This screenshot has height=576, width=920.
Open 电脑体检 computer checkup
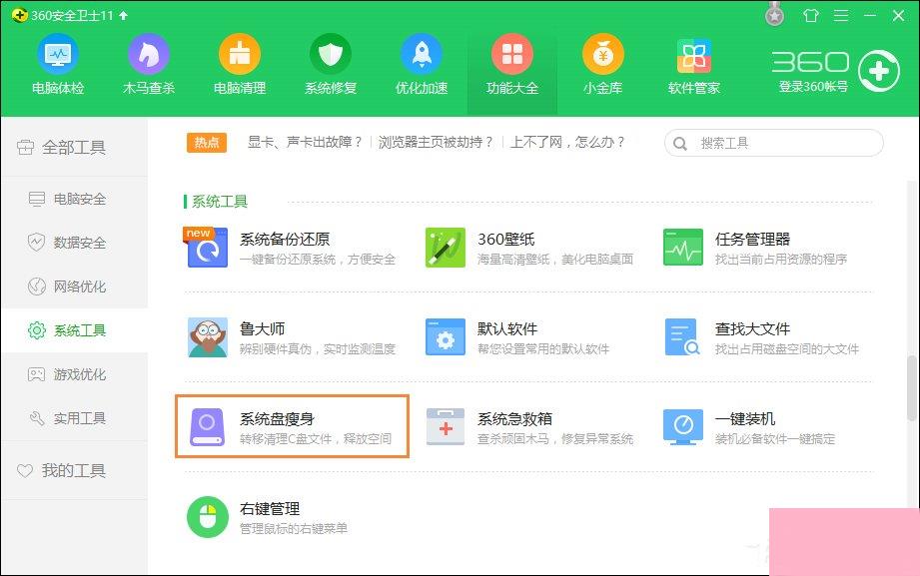click(x=58, y=65)
